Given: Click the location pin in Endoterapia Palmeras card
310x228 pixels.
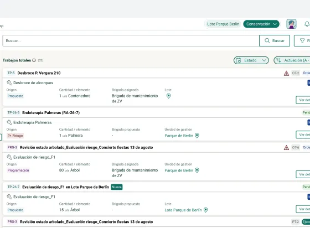Looking at the screenshot, I should (x=197, y=136).
